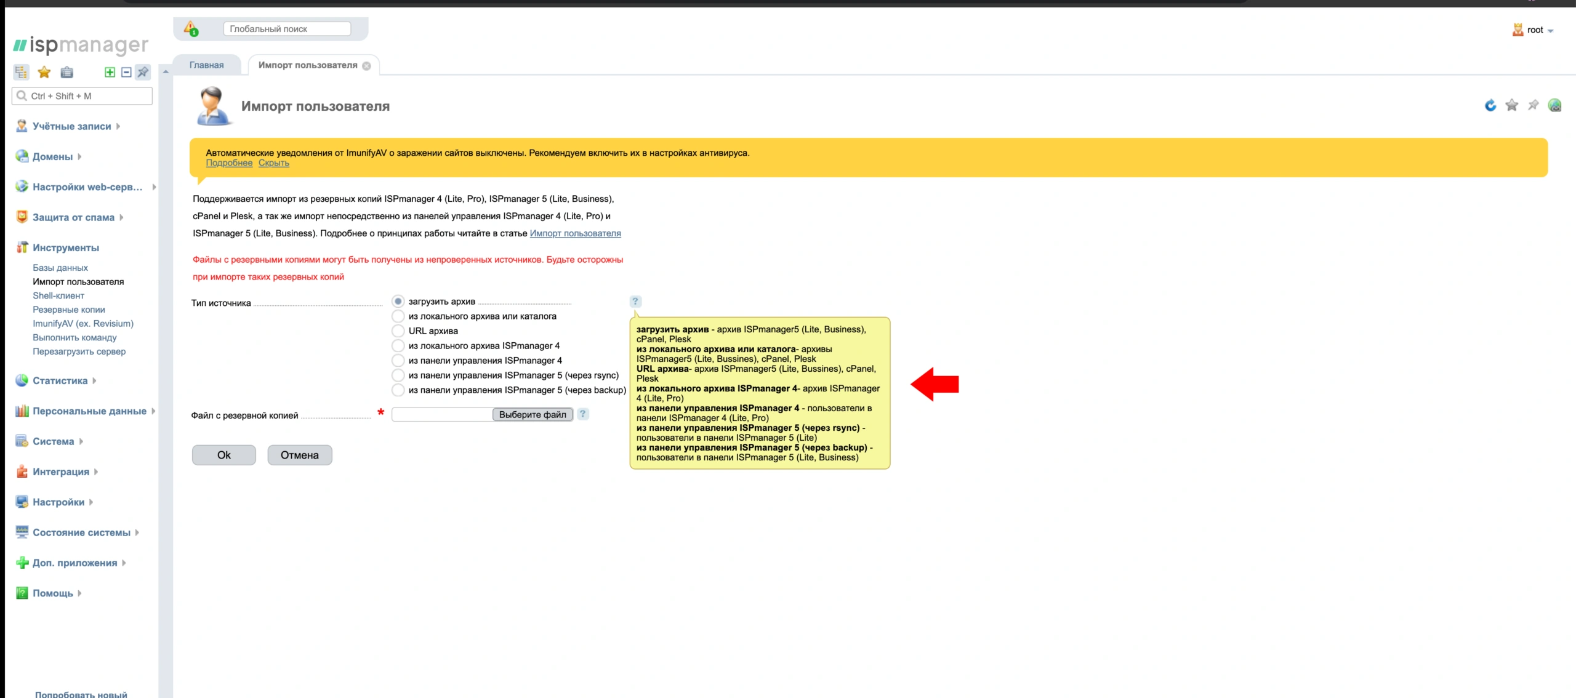
Task: Choose the URL архива radio button
Action: (x=398, y=331)
